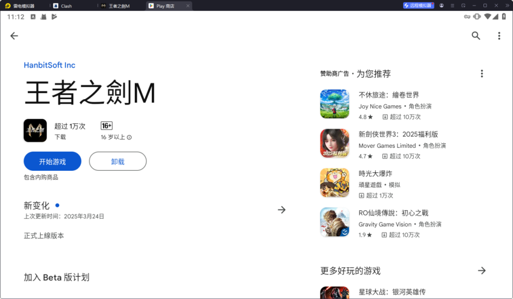Click the 上次更新时间 2025年3月24日 text

coord(64,216)
